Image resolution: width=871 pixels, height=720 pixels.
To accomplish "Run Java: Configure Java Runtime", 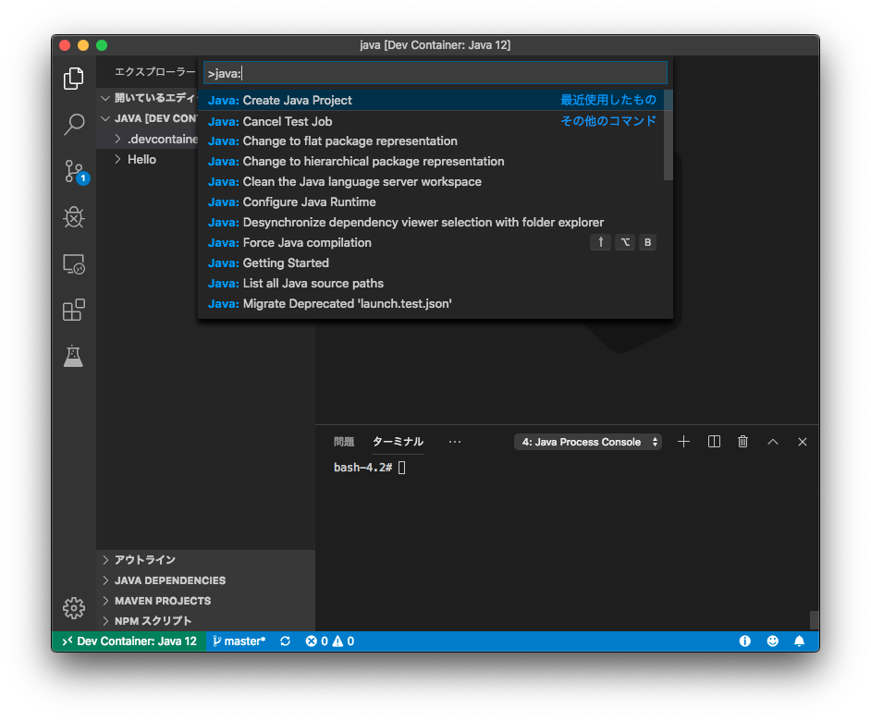I will click(x=431, y=202).
